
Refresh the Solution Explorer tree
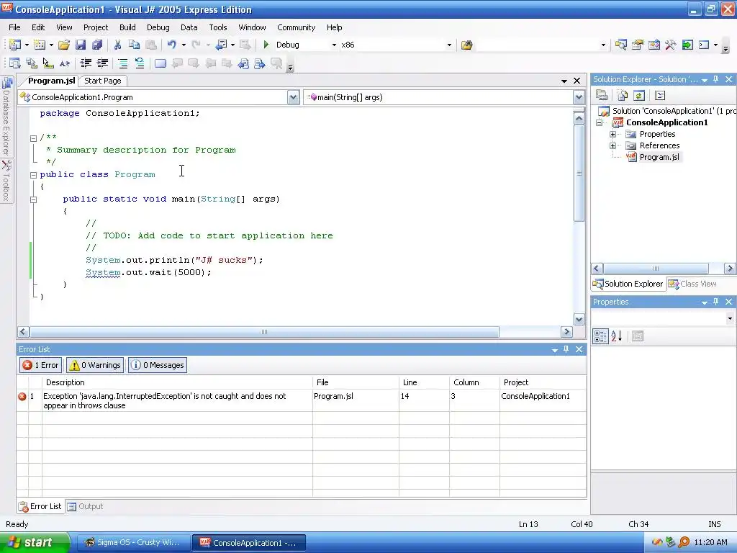(x=639, y=96)
